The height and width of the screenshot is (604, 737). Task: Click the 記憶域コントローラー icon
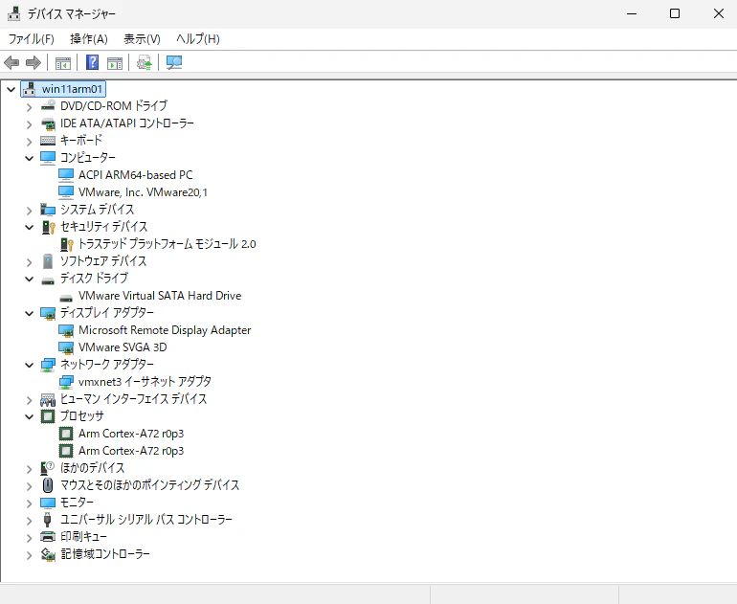(48, 554)
